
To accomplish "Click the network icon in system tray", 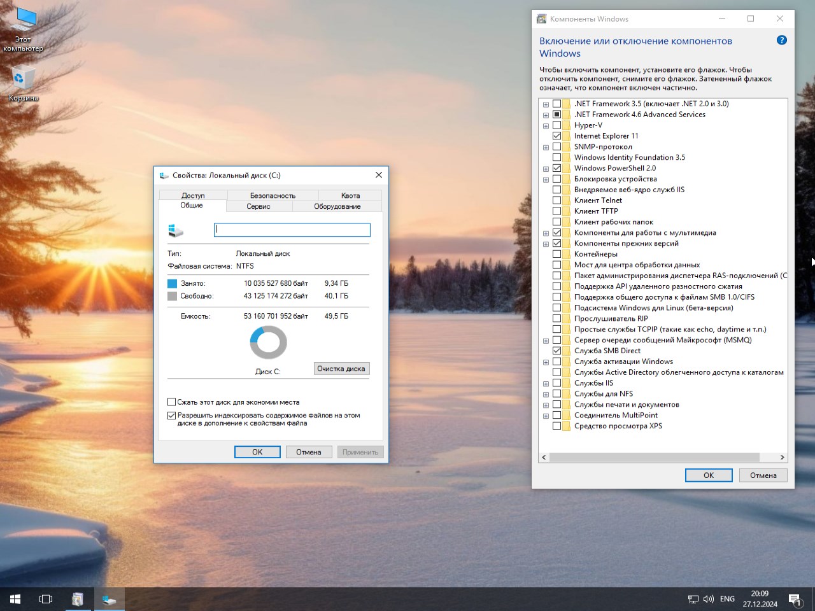I will (x=693, y=599).
